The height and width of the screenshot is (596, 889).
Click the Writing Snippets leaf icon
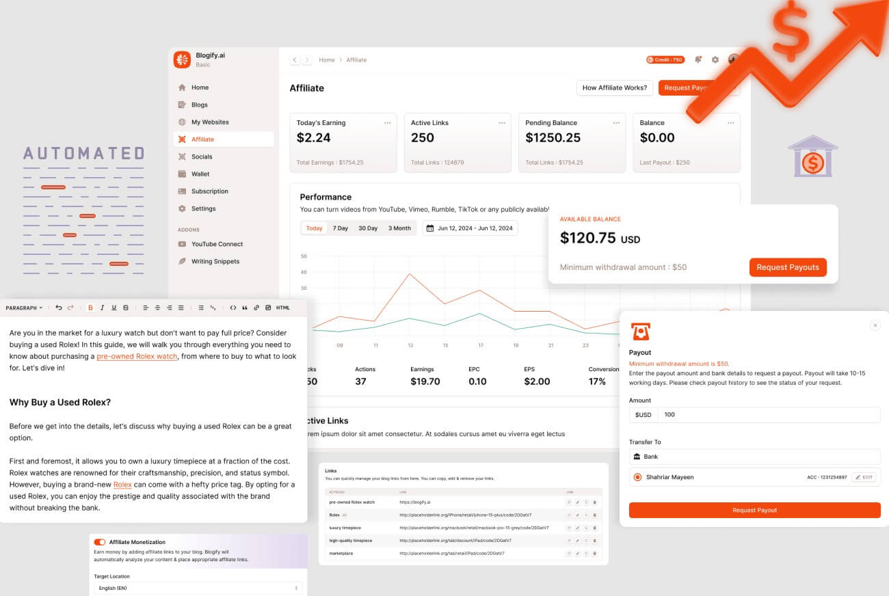182,261
